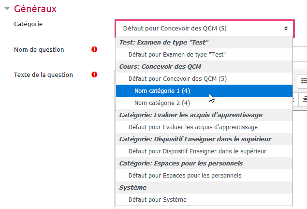Click the text alignment editor icon

[304, 99]
